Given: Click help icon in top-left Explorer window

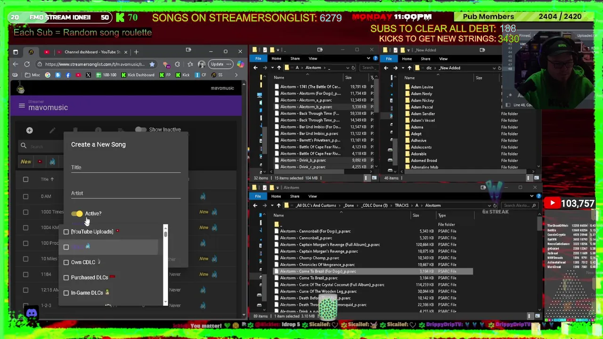Looking at the screenshot, I should 375,58.
